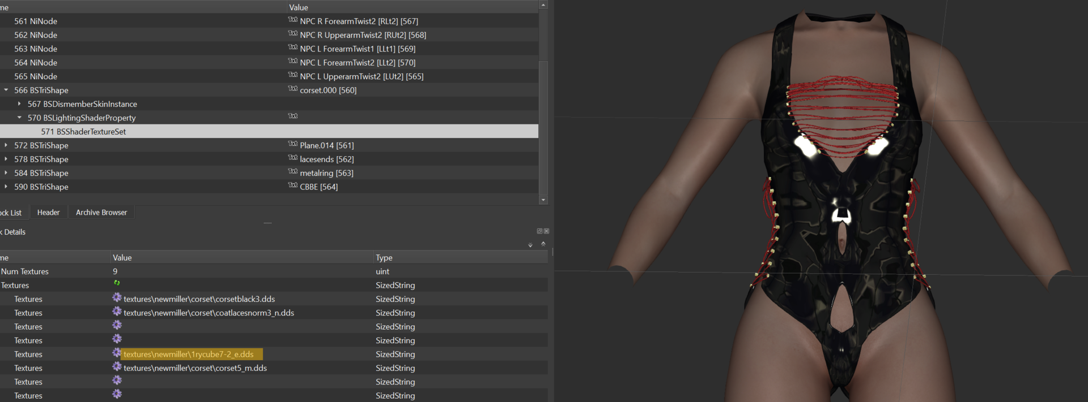Click the string icon in the BSLightingShaderProperty row
Screen dimensions: 1088x402
click(292, 116)
